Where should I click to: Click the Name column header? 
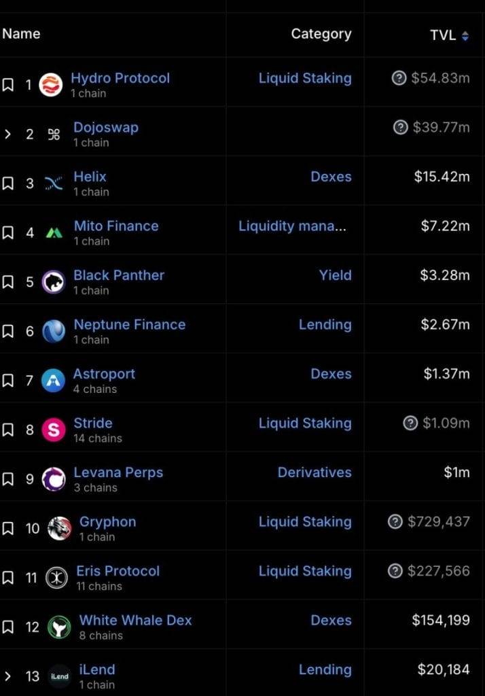pyautogui.click(x=21, y=34)
